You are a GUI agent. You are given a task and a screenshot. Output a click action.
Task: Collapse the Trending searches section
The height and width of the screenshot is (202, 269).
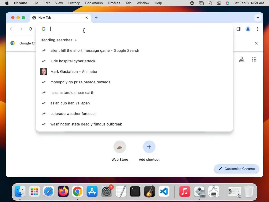75,40
